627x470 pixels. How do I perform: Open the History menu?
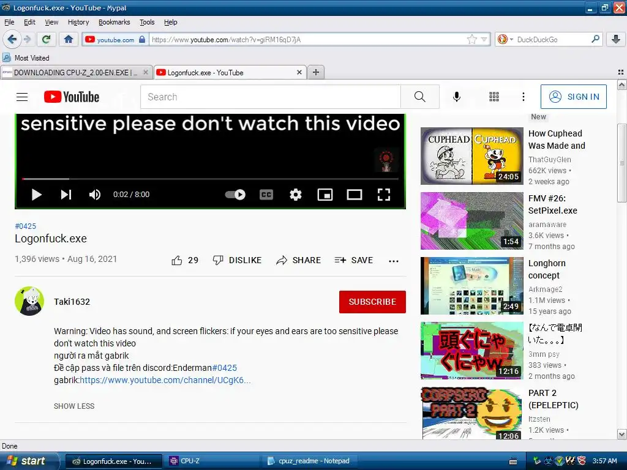pos(78,22)
